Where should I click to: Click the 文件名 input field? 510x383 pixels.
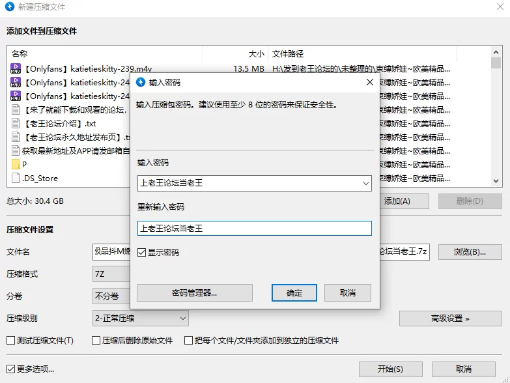[x=111, y=252]
